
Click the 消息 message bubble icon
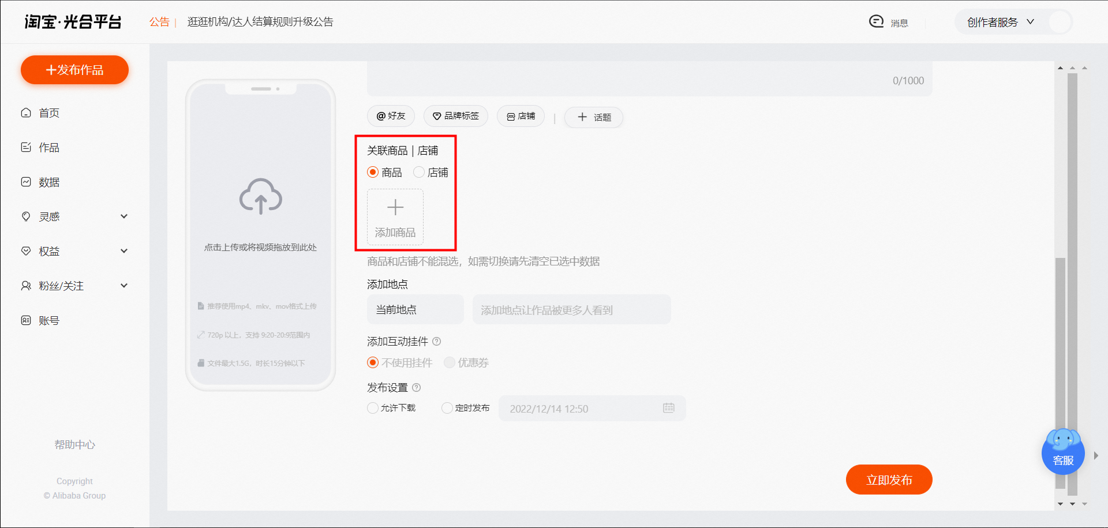876,21
